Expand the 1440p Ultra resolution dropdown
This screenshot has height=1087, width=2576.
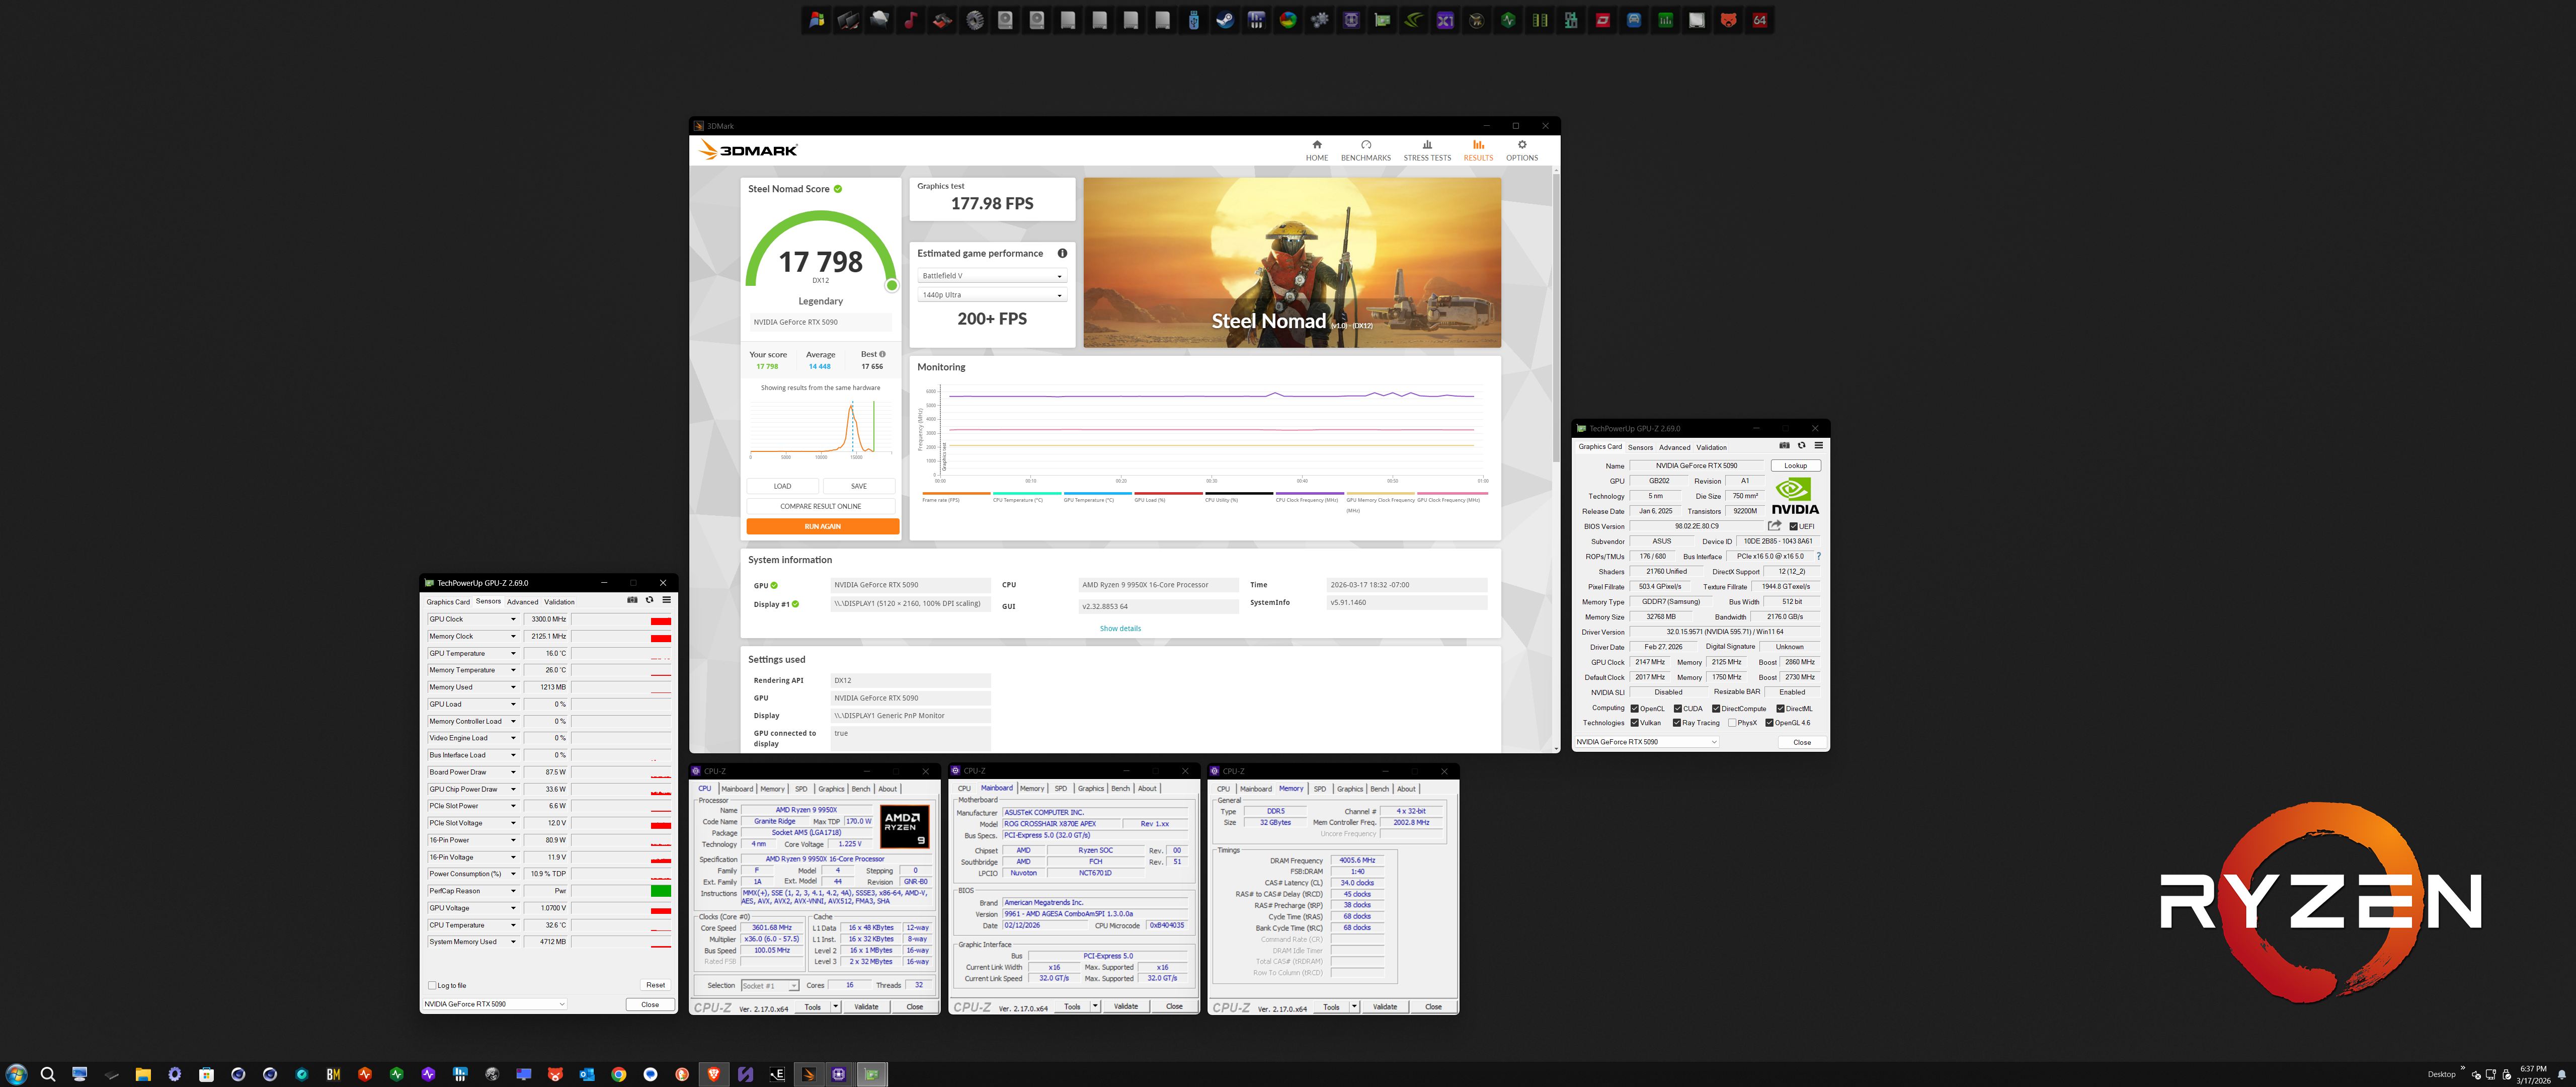(x=992, y=295)
